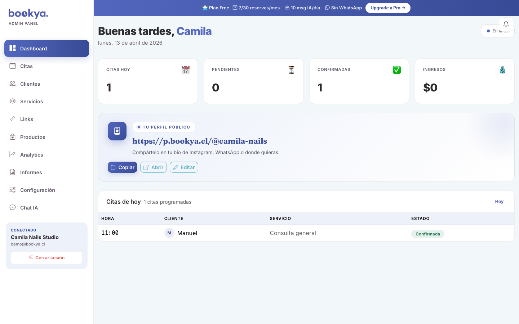
Task: Click the Confirmadas green check icon
Action: click(x=397, y=70)
